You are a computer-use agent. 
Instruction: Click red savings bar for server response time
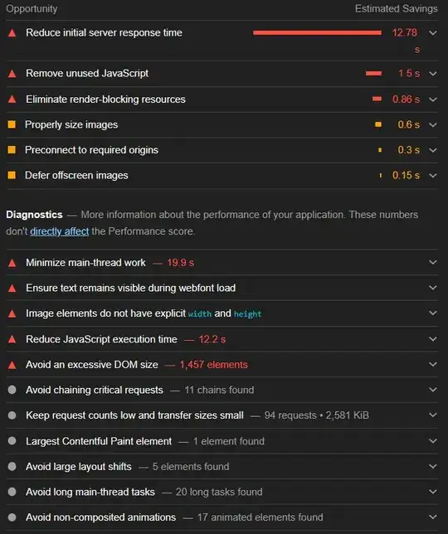[x=317, y=32]
